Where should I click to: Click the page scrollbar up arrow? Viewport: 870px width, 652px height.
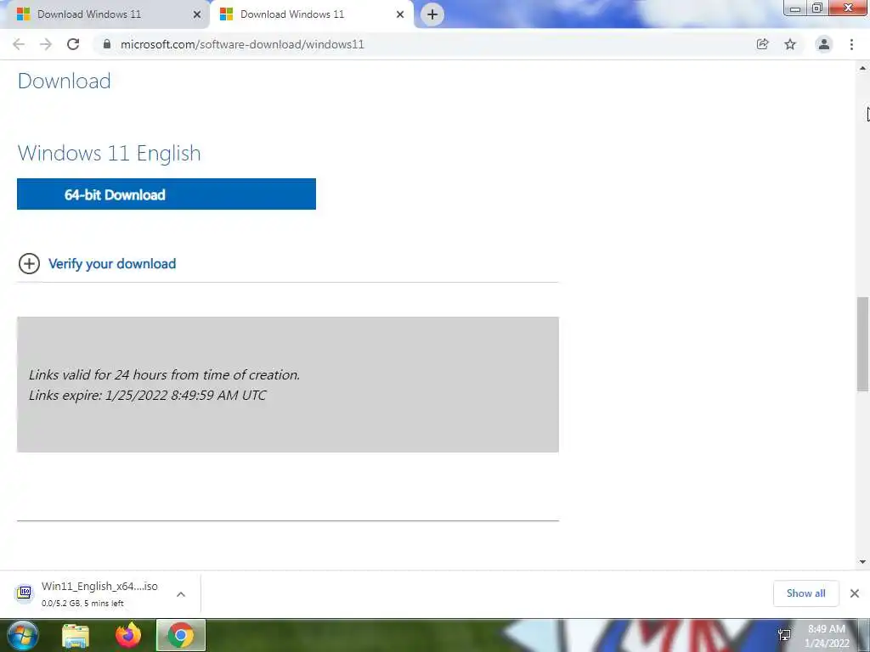click(862, 68)
